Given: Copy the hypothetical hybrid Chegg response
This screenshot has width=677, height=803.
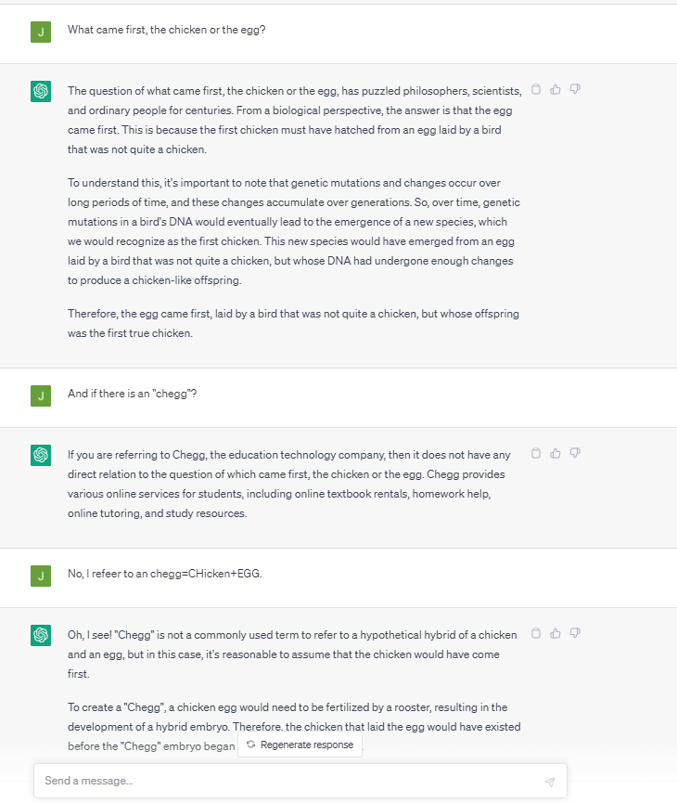Looking at the screenshot, I should tap(536, 633).
